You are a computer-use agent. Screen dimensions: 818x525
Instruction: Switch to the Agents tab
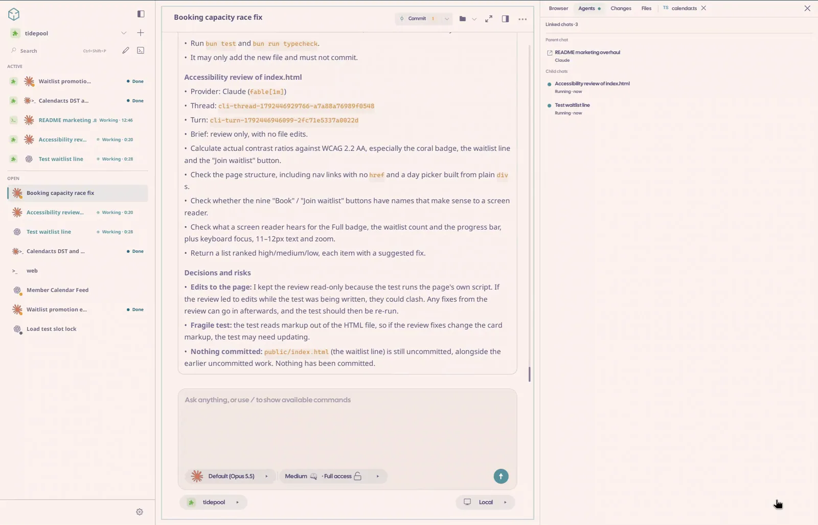589,8
